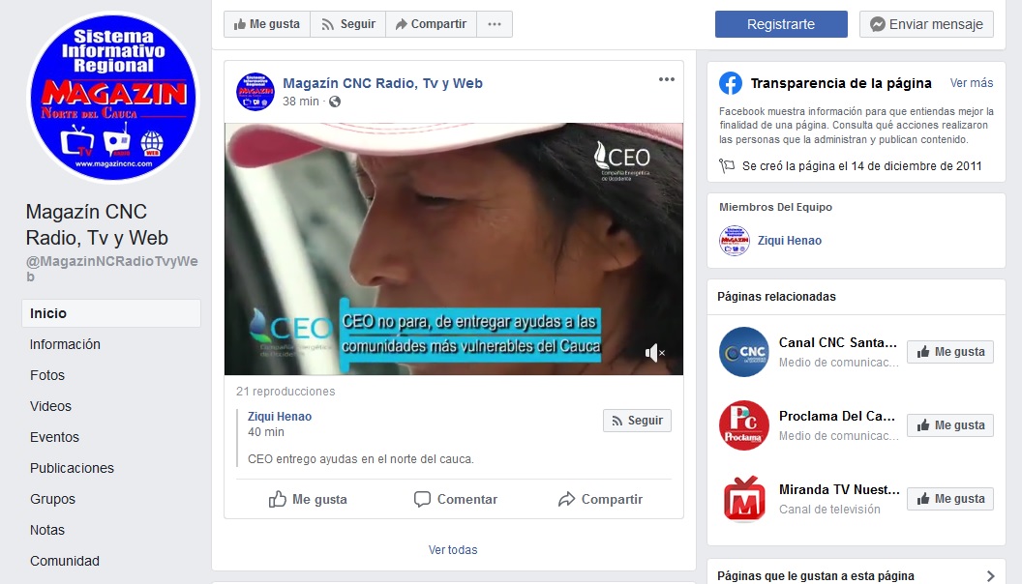Open Canal CNC Santa... related page
The height and width of the screenshot is (584, 1022).
point(837,342)
